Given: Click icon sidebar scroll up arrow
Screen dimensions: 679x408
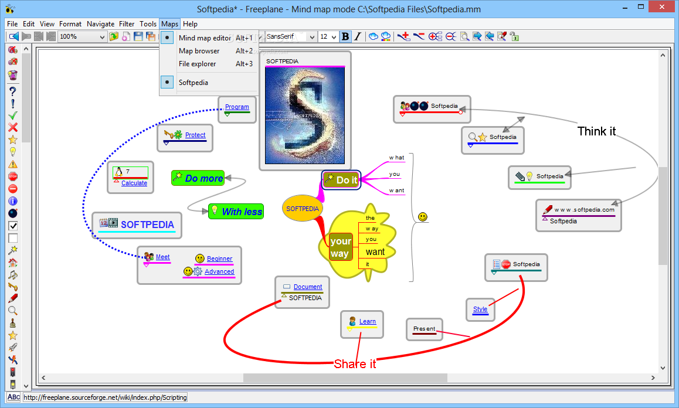Looking at the screenshot, I should [26, 49].
